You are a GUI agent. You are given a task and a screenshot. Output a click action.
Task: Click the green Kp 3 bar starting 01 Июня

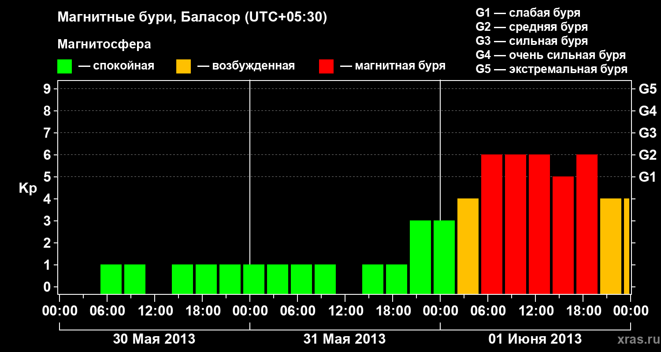point(444,257)
